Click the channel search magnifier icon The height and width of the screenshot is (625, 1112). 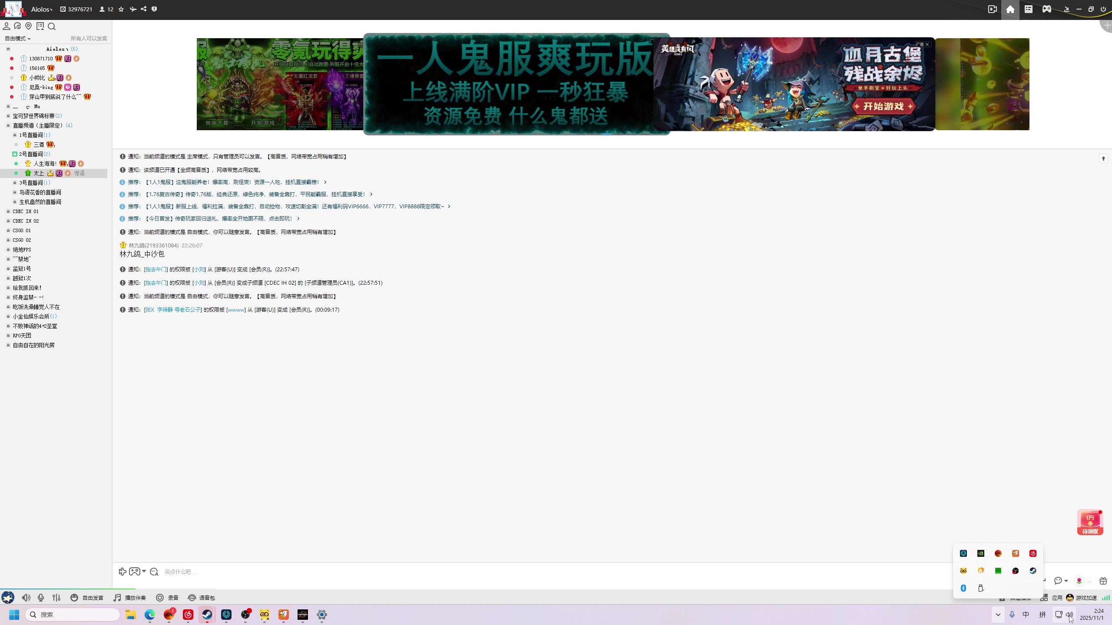[x=52, y=26]
